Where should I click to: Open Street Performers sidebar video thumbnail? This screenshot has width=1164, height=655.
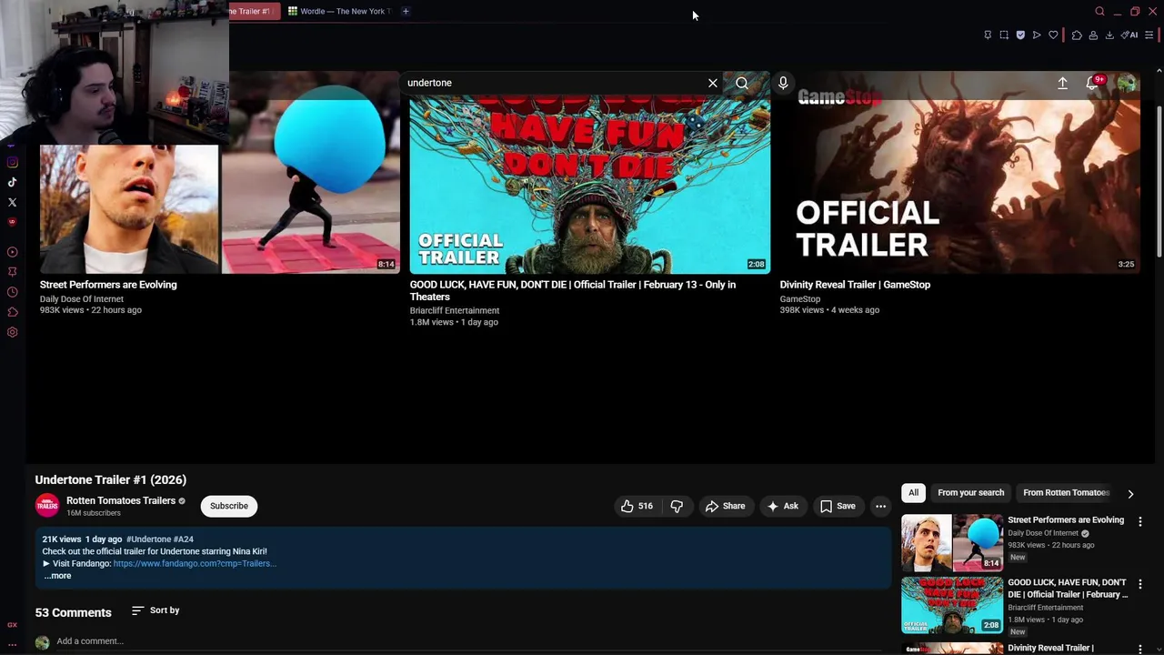952,542
